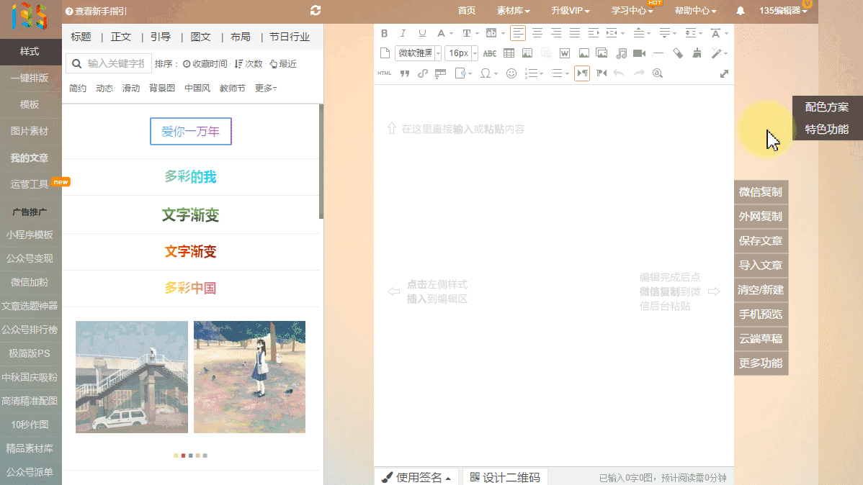Click the insert table icon
This screenshot has width=863, height=485.
click(x=509, y=53)
